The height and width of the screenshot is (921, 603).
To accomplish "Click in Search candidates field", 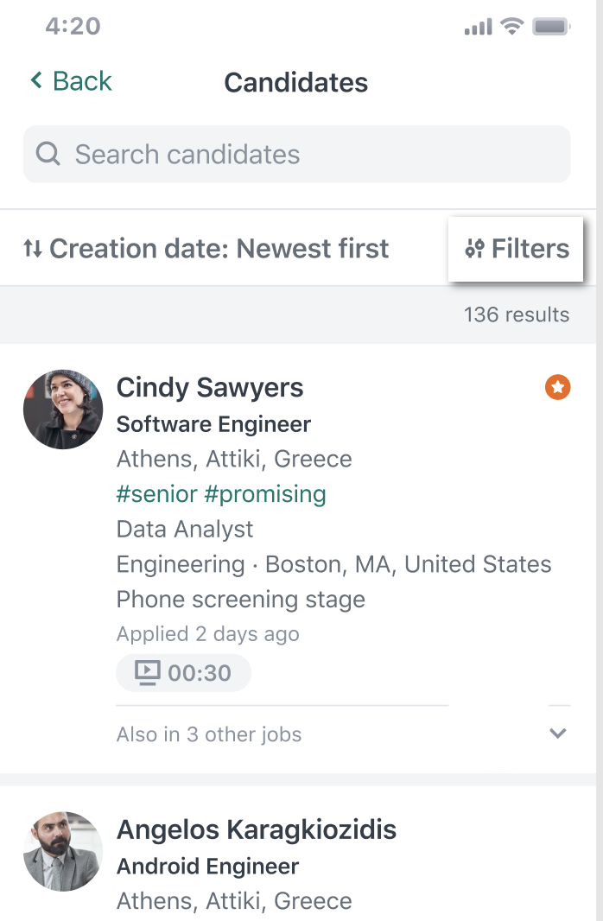I will point(296,154).
